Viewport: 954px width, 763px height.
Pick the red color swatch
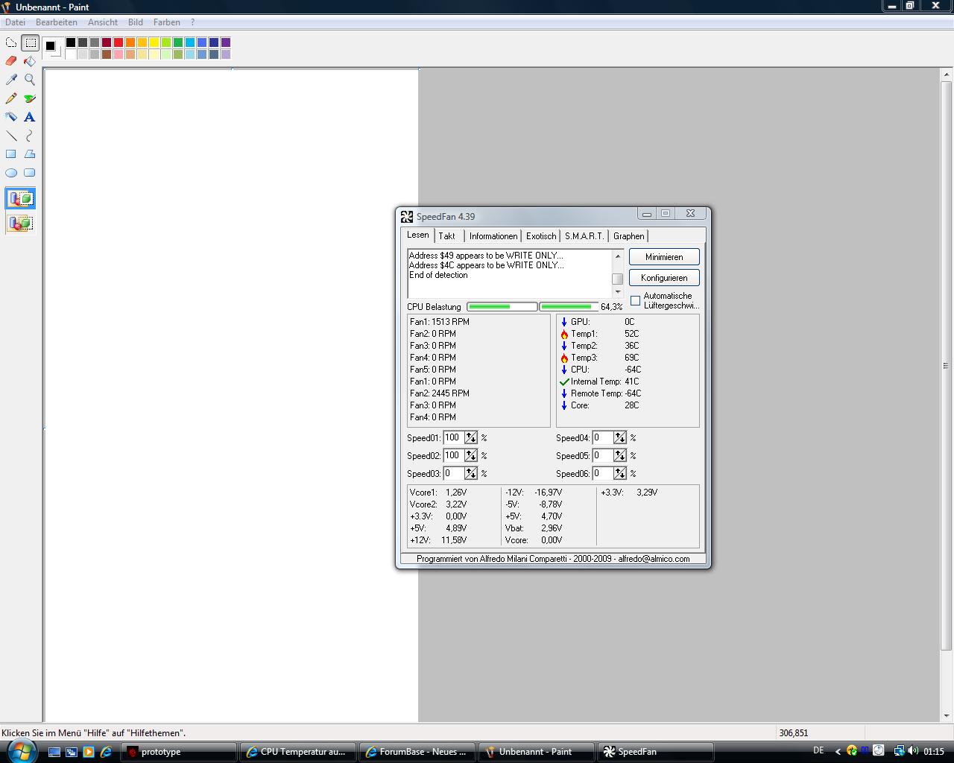[x=119, y=42]
